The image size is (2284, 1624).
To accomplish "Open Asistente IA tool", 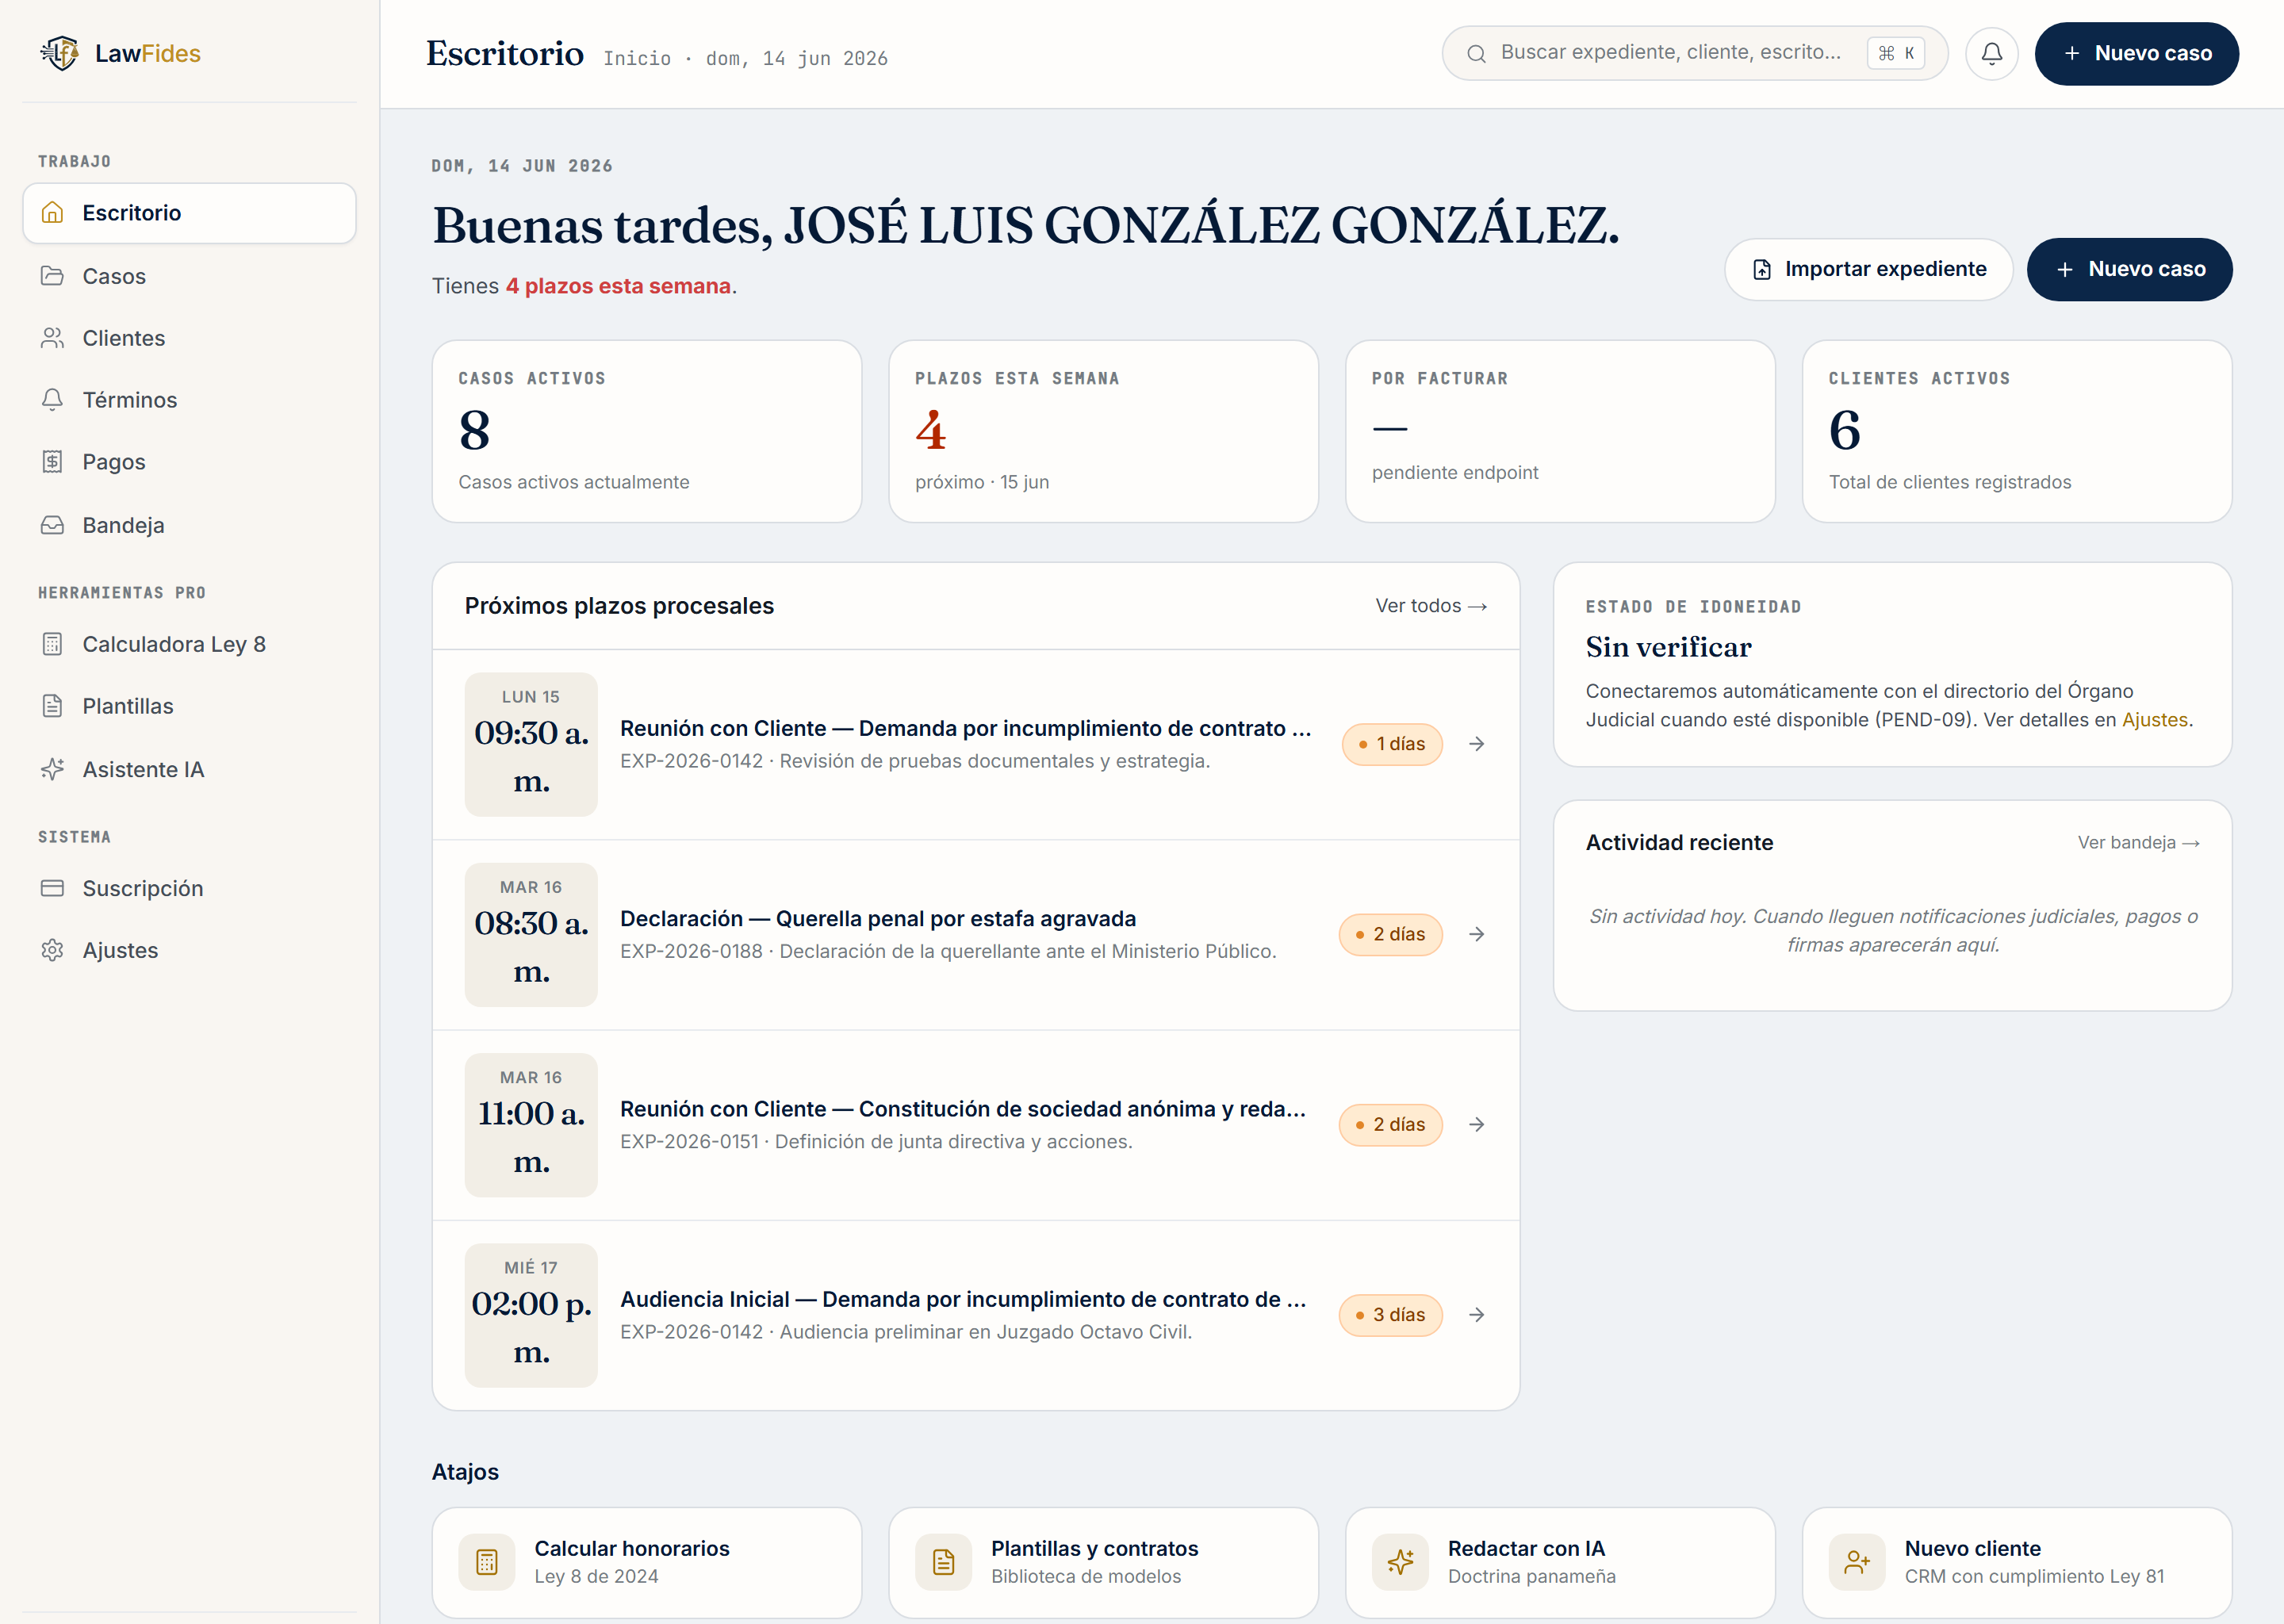I will click(x=190, y=769).
